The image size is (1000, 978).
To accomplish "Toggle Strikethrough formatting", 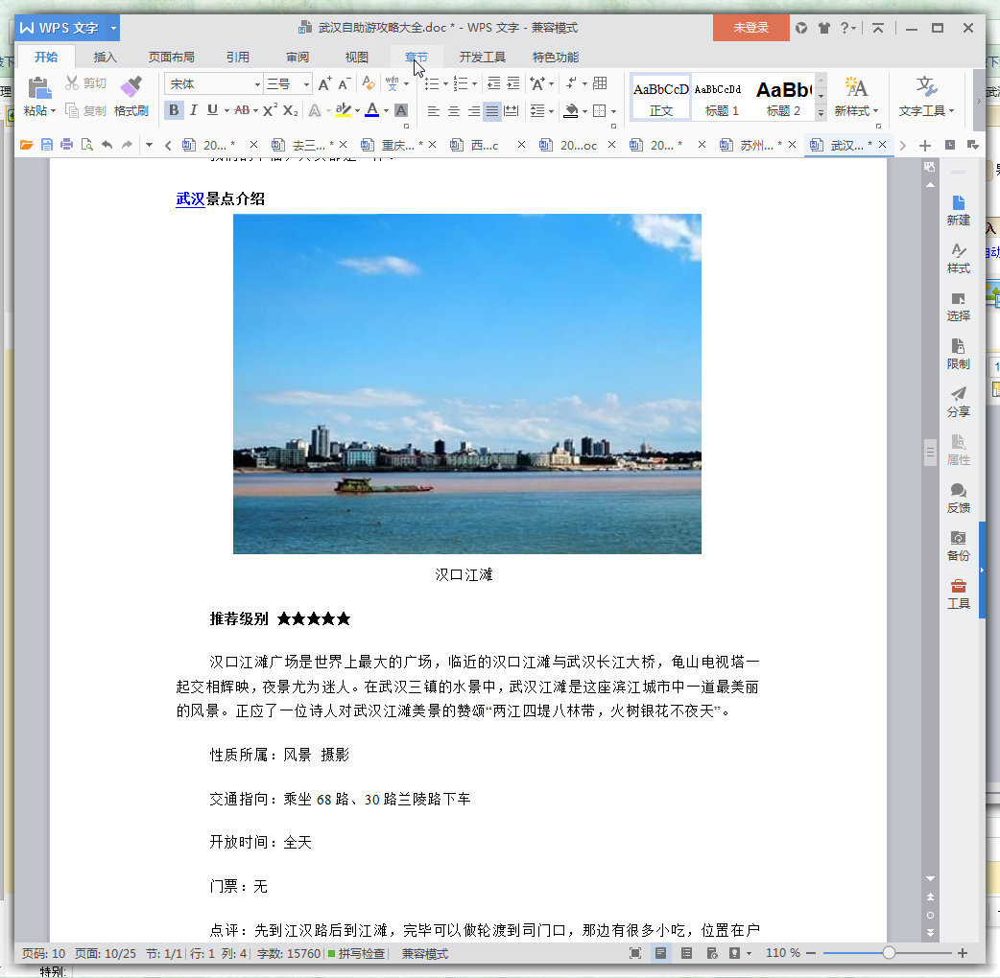I will tap(243, 110).
